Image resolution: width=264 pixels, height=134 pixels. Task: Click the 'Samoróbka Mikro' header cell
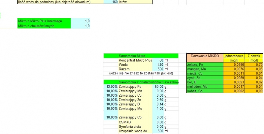[x=141, y=56]
